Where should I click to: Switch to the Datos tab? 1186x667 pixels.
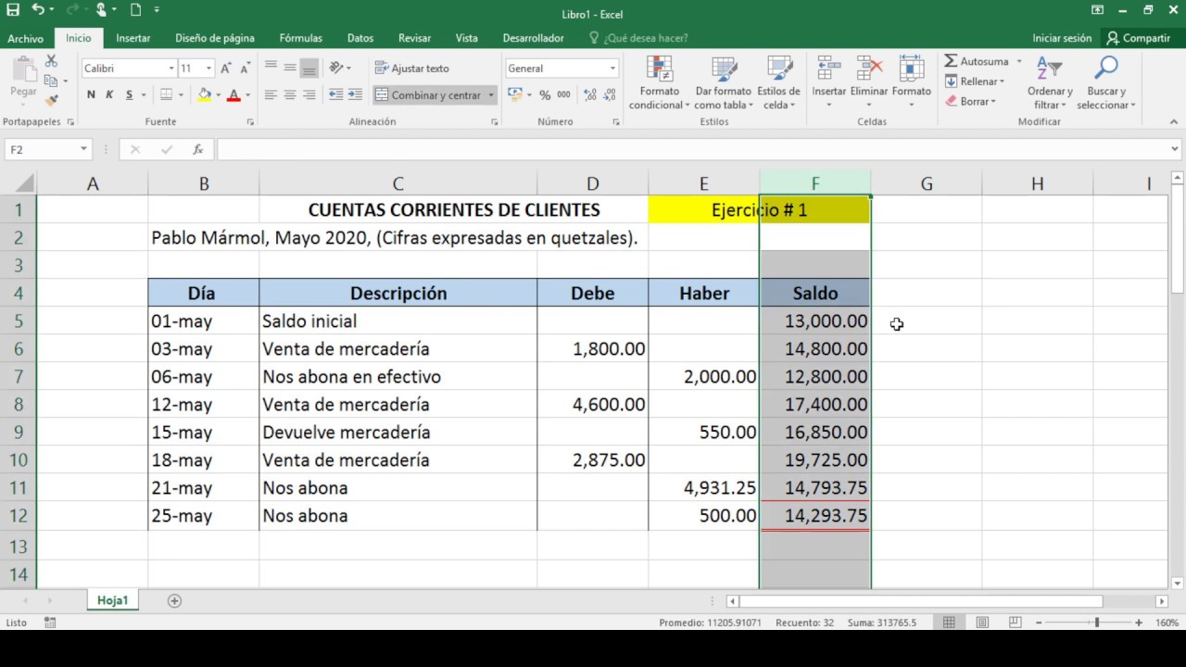click(360, 39)
